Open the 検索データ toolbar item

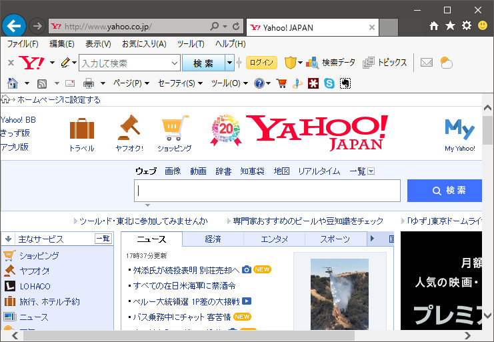(331, 63)
